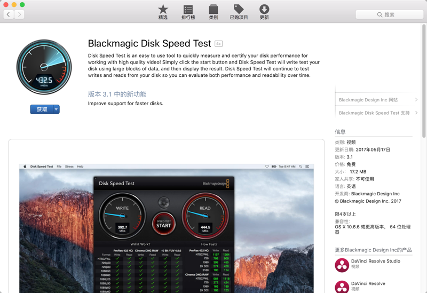The height and width of the screenshot is (293, 427).
Task: Click the Blackmagic Disk Speed Test title
Action: tap(149, 44)
